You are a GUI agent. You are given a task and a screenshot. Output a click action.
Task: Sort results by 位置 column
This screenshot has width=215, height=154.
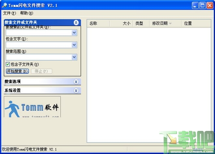coord(196,23)
